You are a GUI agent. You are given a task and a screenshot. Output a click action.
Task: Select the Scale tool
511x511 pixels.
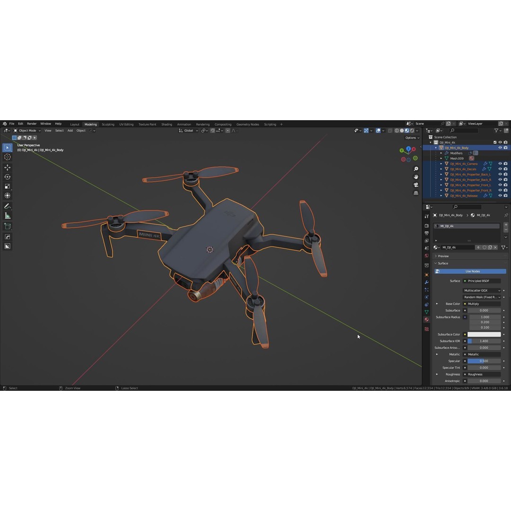[8, 186]
